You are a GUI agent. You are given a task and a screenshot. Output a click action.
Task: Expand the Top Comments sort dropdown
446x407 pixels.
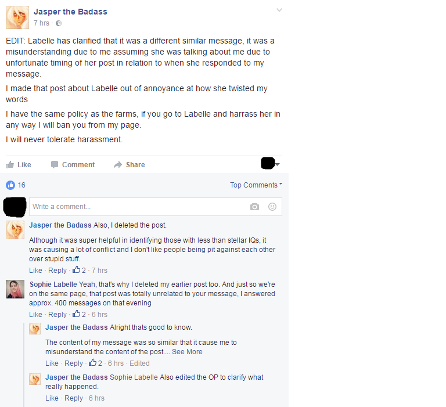tap(256, 185)
